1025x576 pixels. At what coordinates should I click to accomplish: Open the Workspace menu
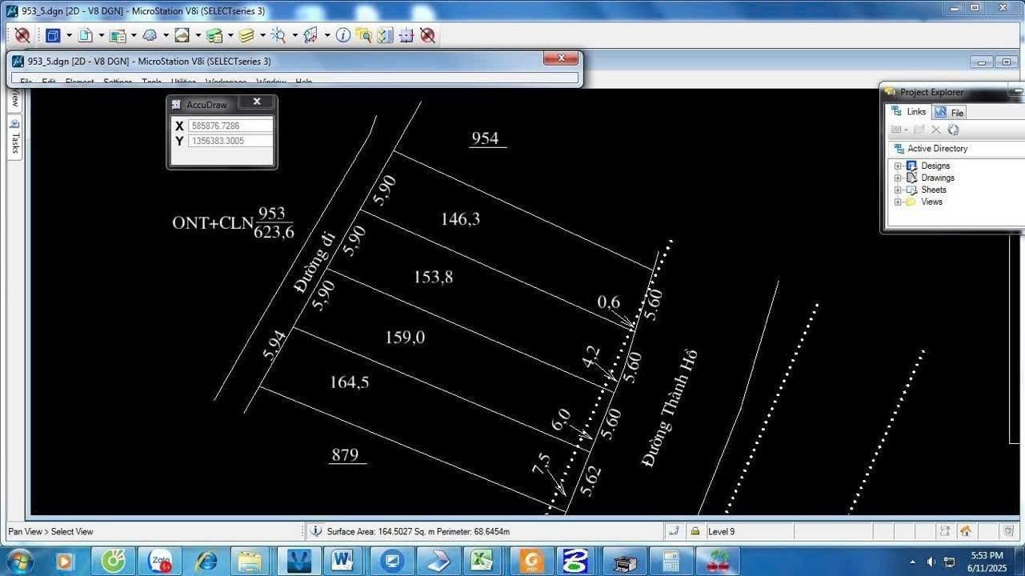tap(226, 82)
